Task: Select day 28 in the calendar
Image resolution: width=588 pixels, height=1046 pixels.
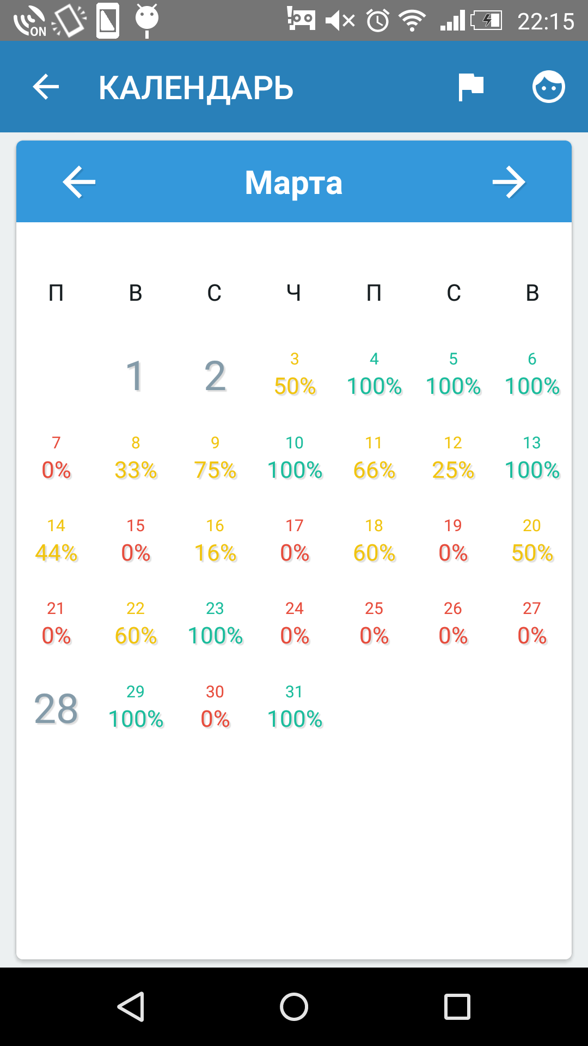Action: click(x=56, y=709)
